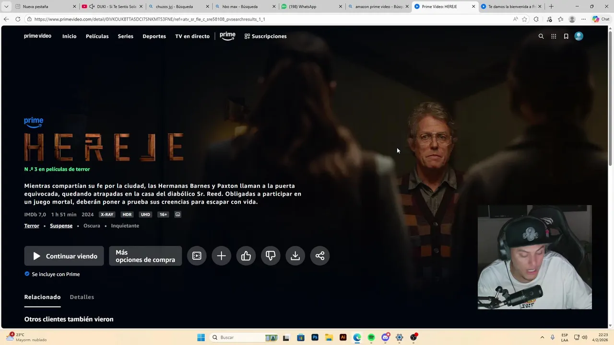Go to Inicio in Prime Video menu
The image size is (614, 345).
pos(69,36)
